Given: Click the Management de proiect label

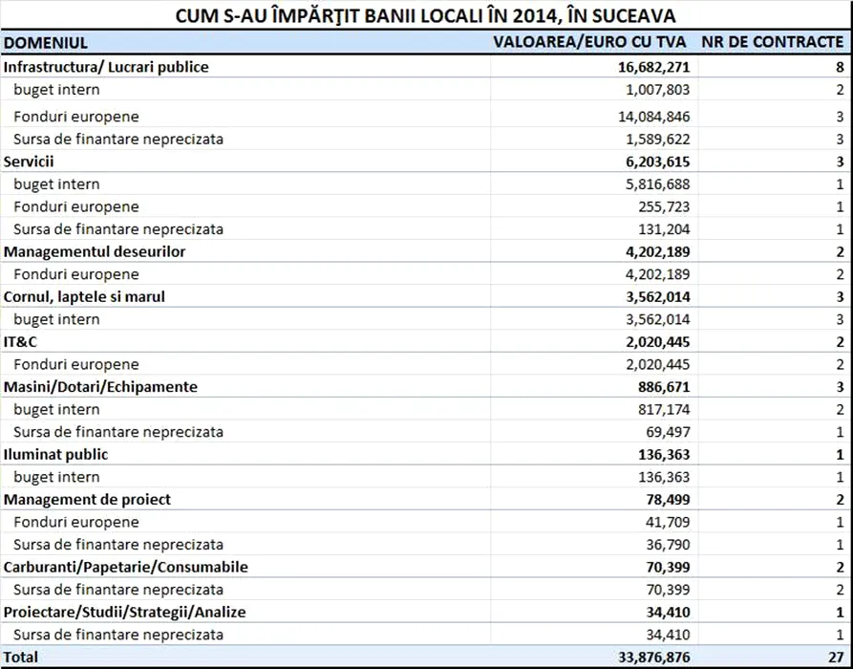Looking at the screenshot, I should (x=87, y=499).
